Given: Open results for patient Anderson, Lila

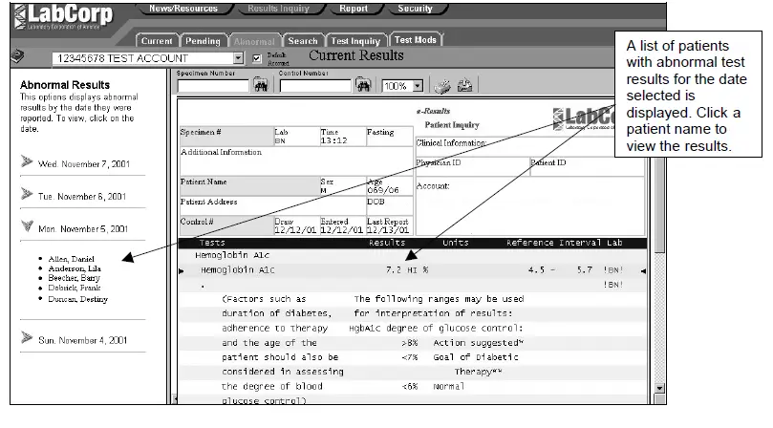Looking at the screenshot, I should 75,268.
